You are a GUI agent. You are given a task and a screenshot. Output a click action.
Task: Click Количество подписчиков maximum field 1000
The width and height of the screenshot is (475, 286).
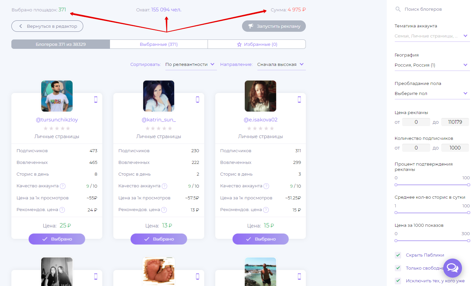point(455,148)
